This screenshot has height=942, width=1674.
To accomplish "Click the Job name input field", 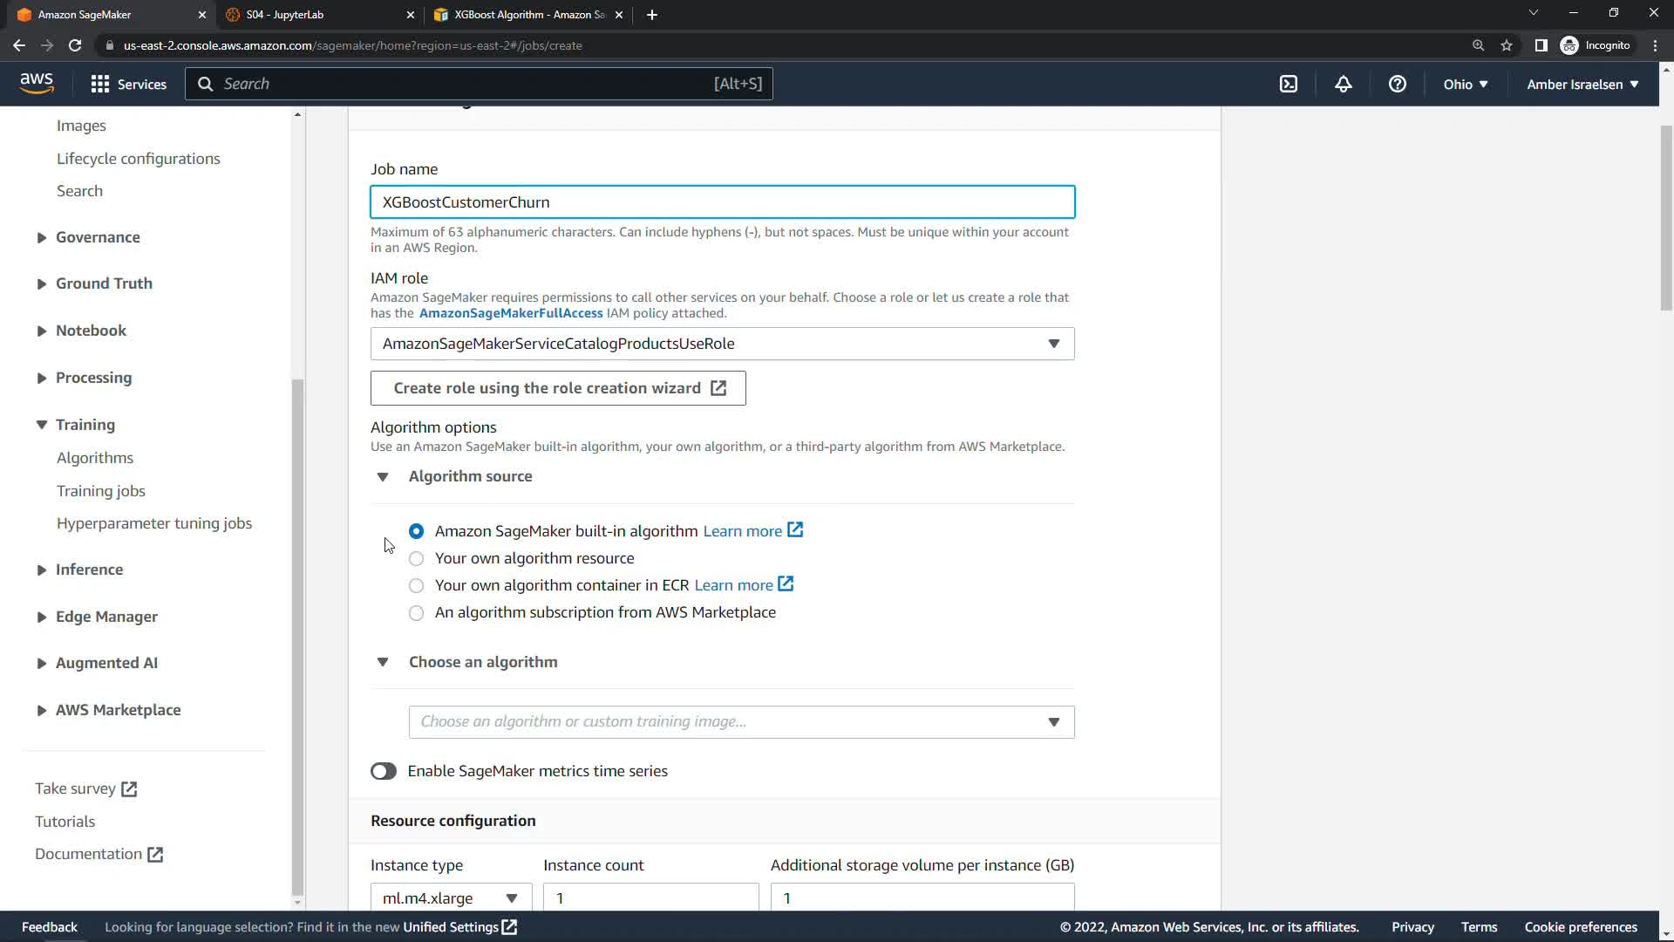I will pos(722,202).
